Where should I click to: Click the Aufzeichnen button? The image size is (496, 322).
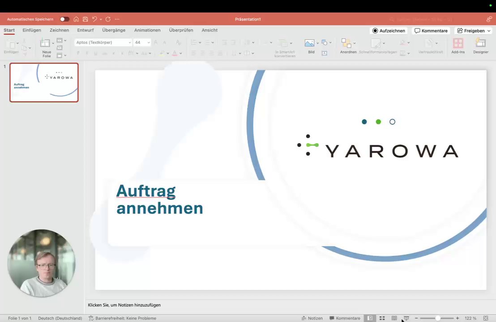(389, 31)
